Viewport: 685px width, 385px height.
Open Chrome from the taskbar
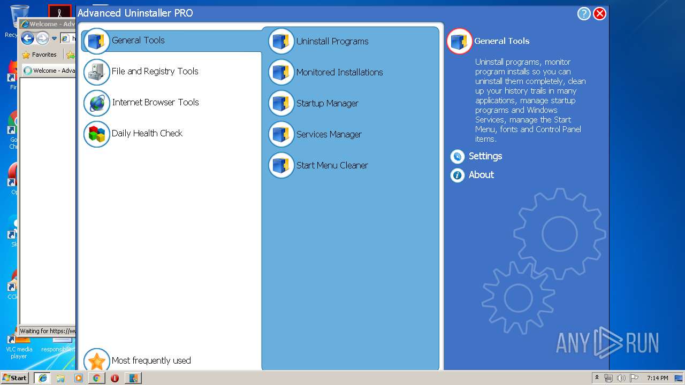click(96, 378)
